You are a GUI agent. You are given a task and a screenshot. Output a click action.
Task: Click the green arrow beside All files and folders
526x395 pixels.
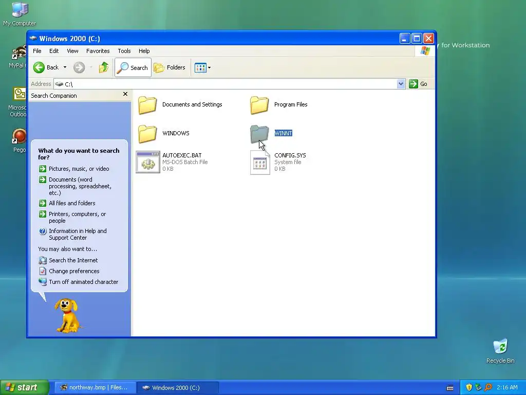pos(42,203)
